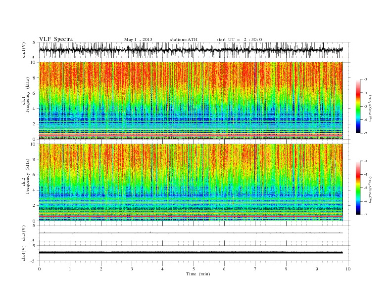The image size is (392, 302).
Task: Click the "ch.4(V)" axis label
Action: pyautogui.click(x=24, y=253)
